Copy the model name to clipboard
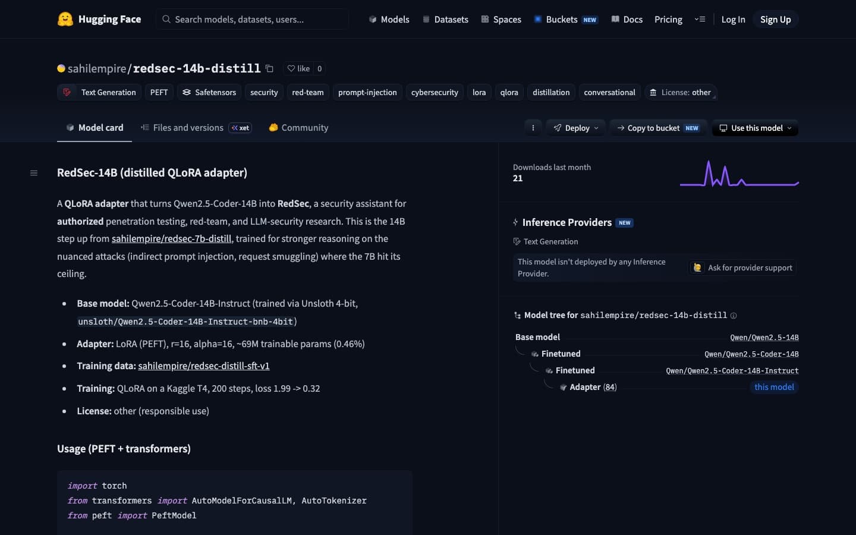The height and width of the screenshot is (535, 856). [x=269, y=69]
